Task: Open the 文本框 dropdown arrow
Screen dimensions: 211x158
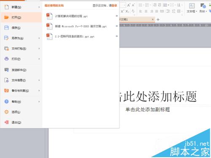Action: pyautogui.click(x=196, y=11)
